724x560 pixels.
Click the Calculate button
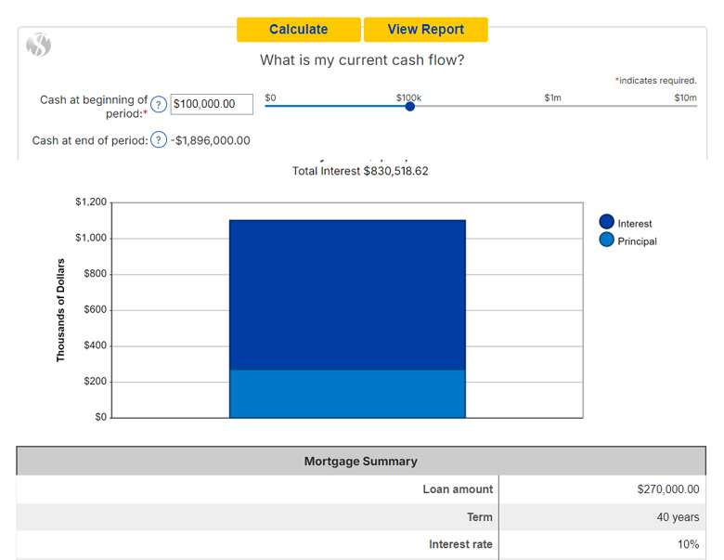[x=299, y=30]
